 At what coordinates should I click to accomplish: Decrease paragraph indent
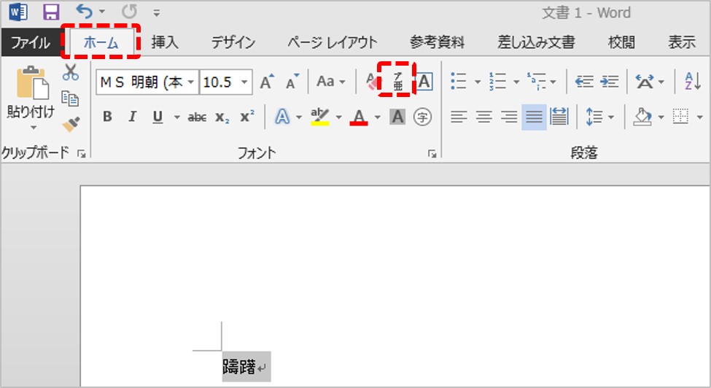click(x=584, y=82)
